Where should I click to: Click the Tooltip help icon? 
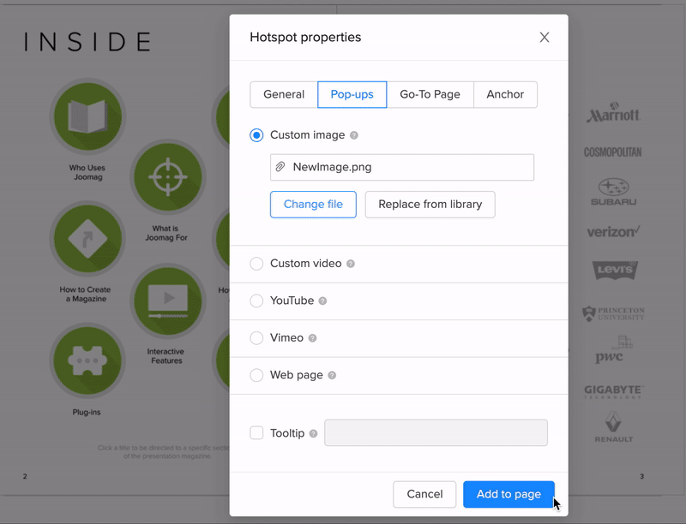(313, 433)
